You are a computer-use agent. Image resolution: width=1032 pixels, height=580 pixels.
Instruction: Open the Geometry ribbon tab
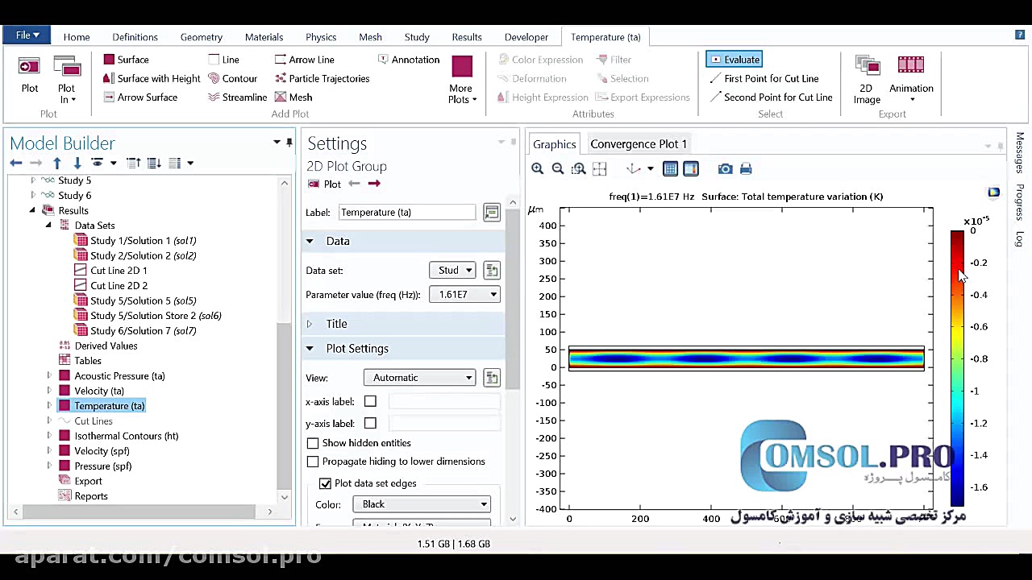[202, 37]
